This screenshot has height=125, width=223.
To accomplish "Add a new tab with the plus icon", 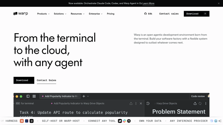I will 84,96.
